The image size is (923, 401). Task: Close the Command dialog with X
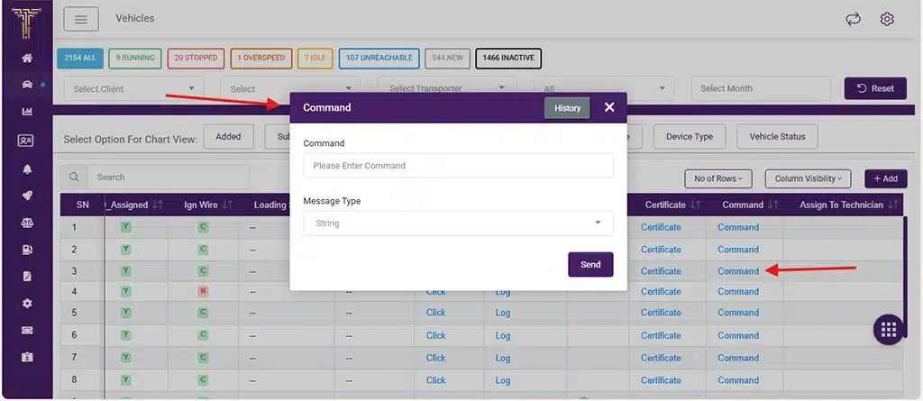pyautogui.click(x=609, y=107)
